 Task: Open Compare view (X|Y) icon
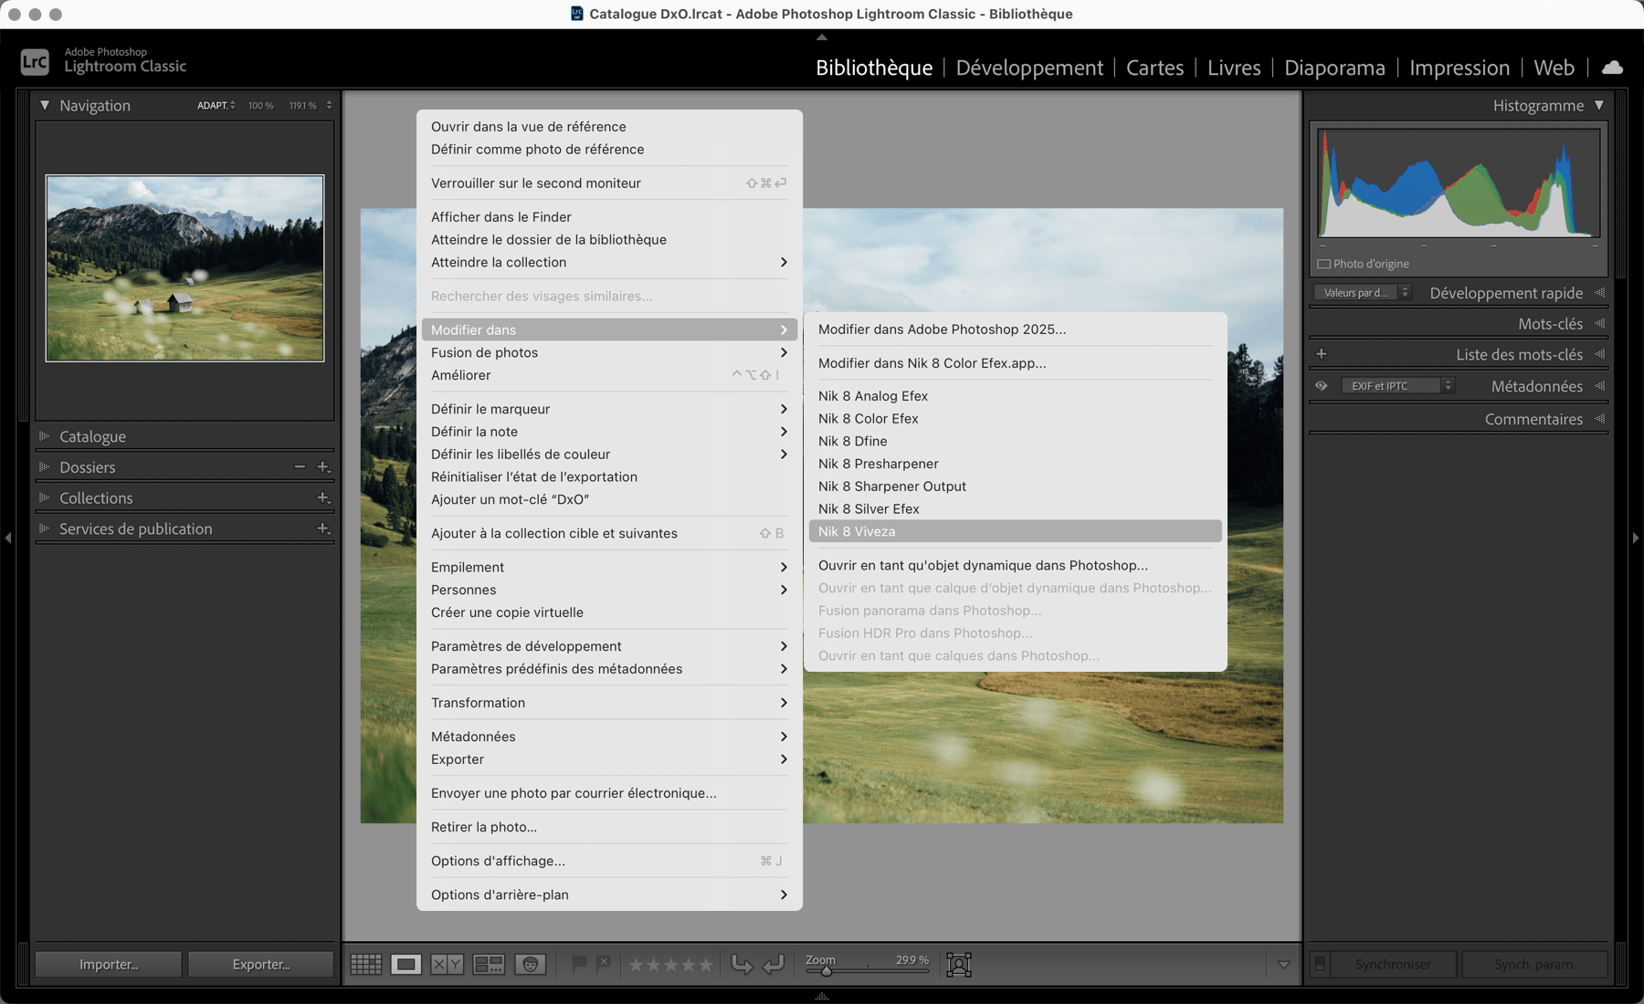[x=447, y=964]
